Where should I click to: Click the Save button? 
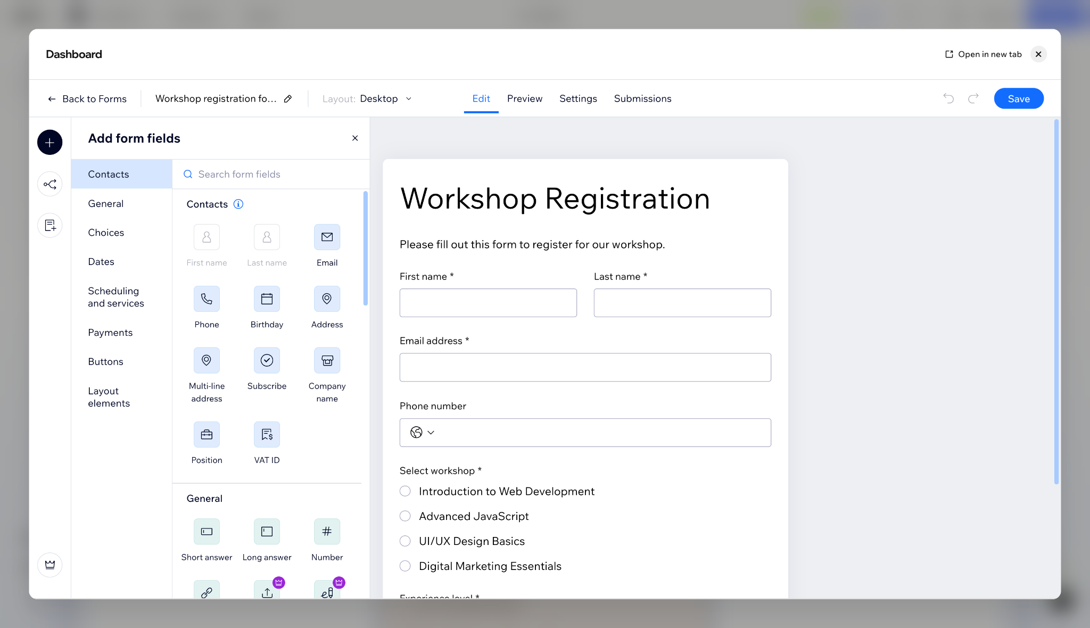point(1019,99)
